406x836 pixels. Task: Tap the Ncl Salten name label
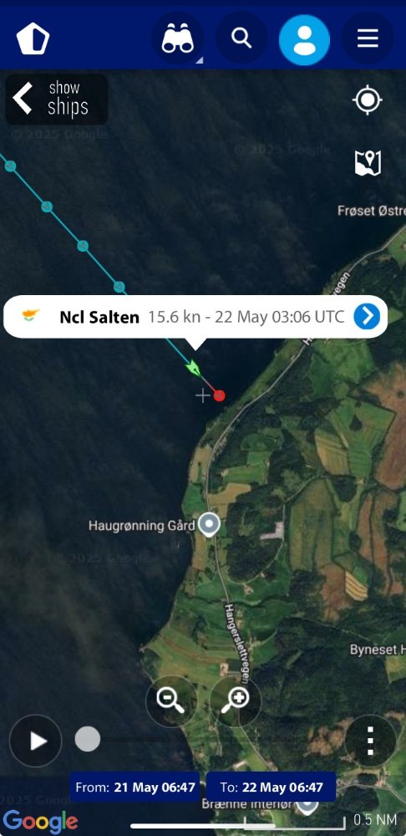click(x=99, y=317)
